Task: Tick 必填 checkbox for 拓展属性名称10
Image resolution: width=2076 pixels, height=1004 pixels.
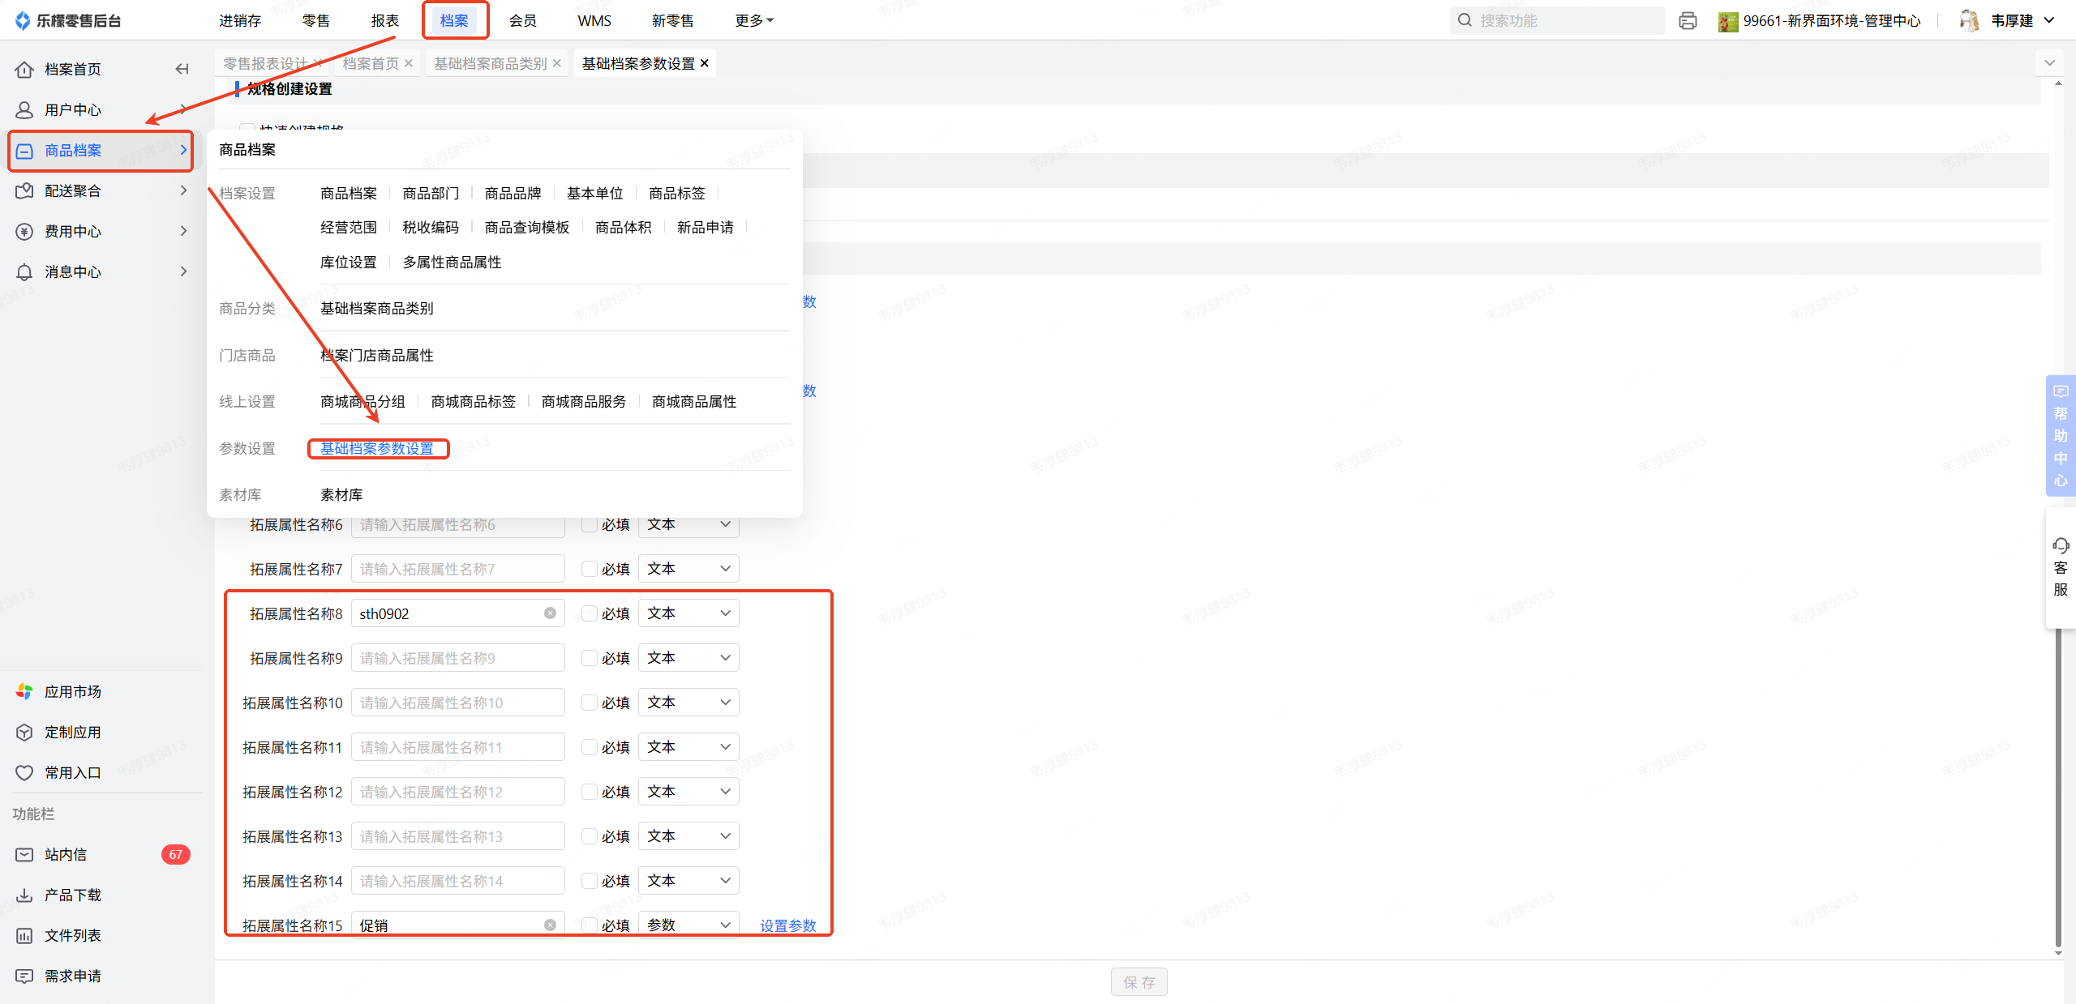Action: [x=590, y=703]
